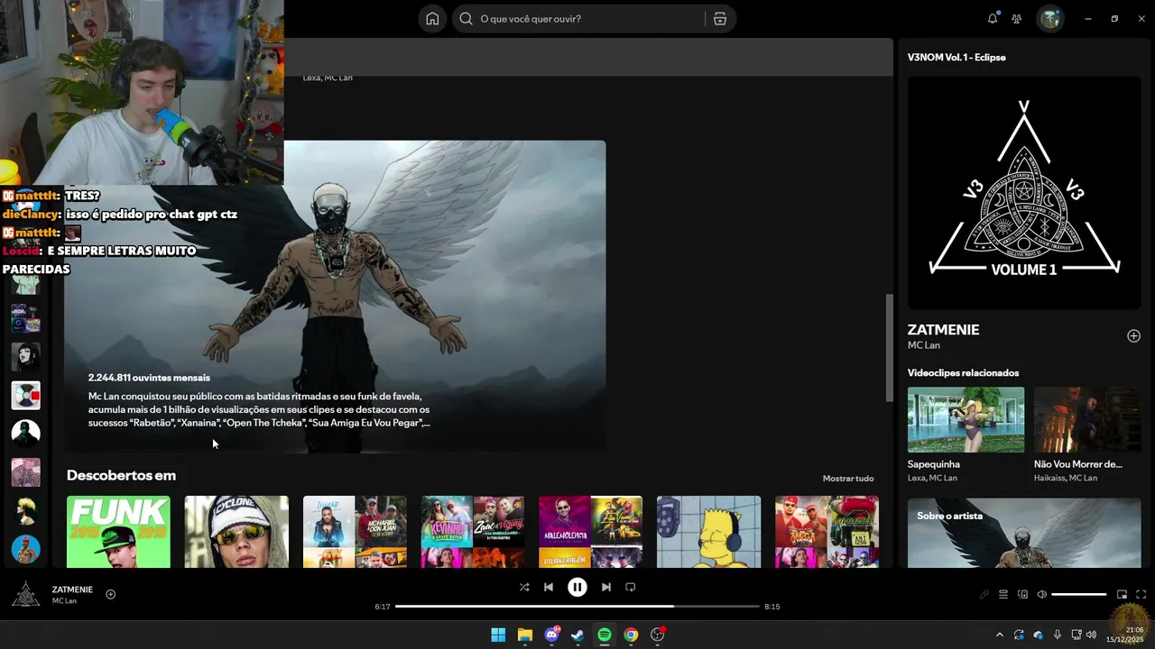Open four-tile collage playlist in sidebar
1155x649 pixels.
(x=25, y=317)
